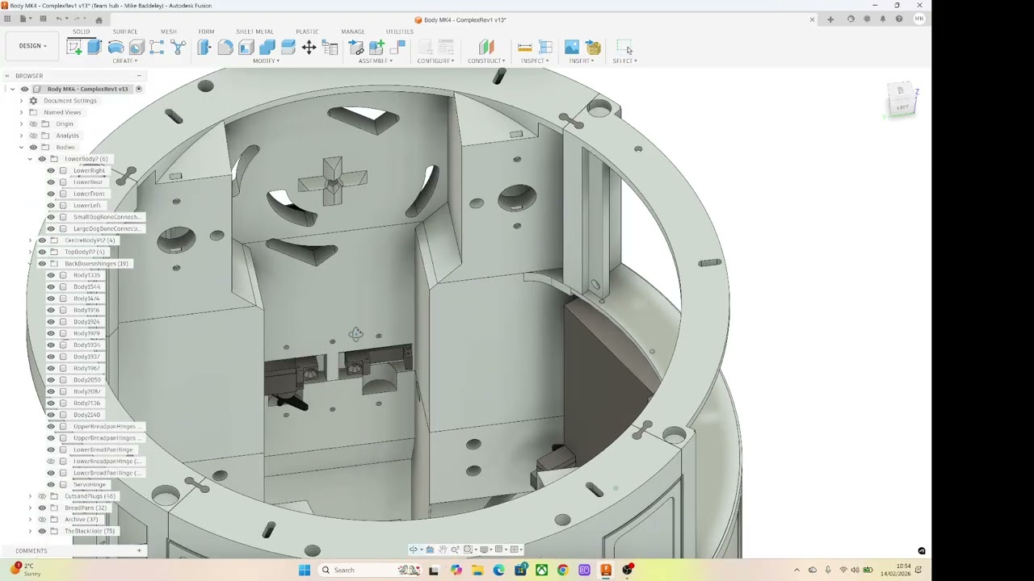Select the Move/Copy tool

pos(309,48)
